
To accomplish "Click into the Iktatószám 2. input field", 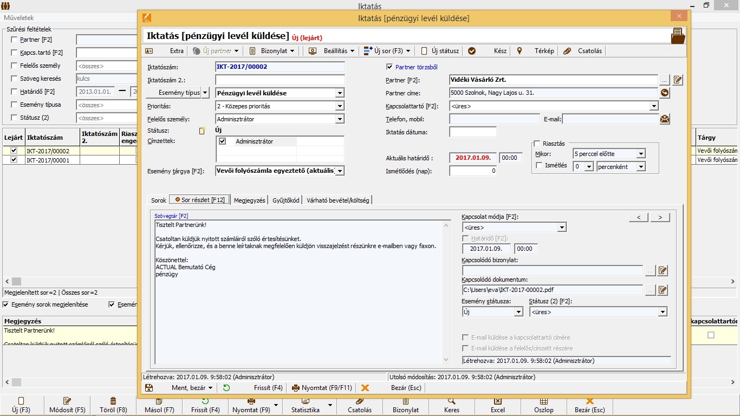I will 280,80.
